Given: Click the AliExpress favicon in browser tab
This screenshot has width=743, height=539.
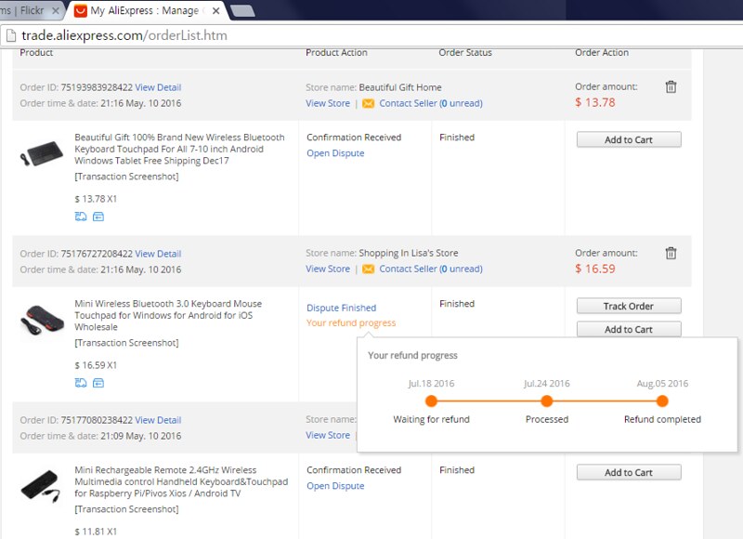Looking at the screenshot, I should click(81, 10).
